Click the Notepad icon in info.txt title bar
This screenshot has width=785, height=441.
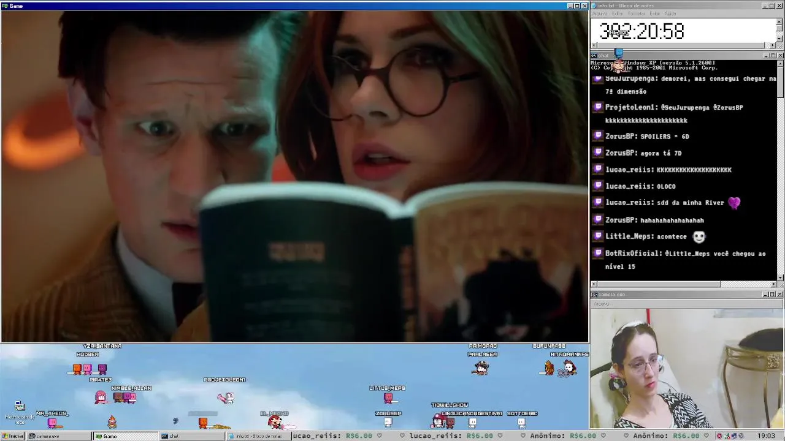point(594,6)
